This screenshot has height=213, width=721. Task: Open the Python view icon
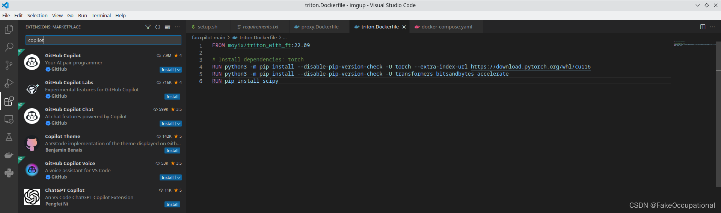coord(9,173)
